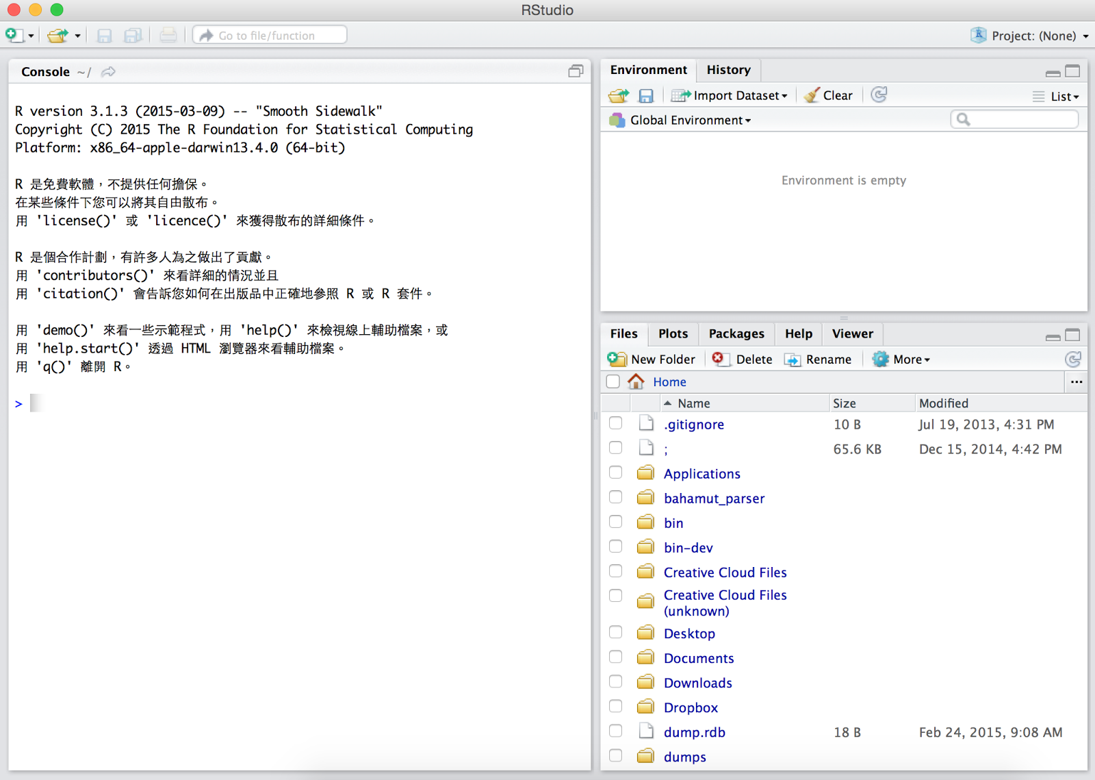
Task: Maximize the Console pane
Action: [x=576, y=71]
